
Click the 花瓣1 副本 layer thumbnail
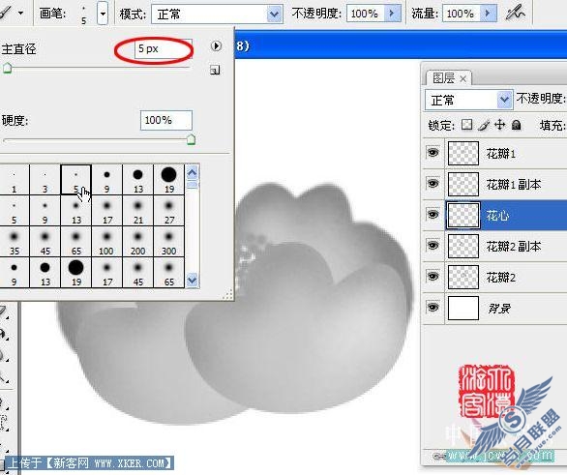[463, 185]
